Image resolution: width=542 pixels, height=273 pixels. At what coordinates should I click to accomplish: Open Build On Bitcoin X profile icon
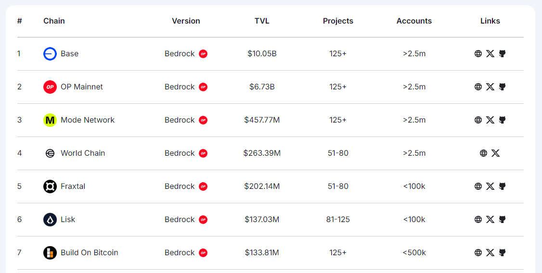[x=490, y=252]
